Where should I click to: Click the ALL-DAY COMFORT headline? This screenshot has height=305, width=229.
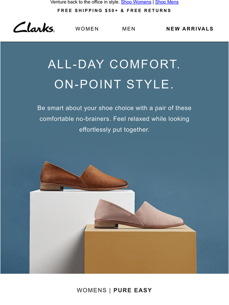tap(114, 64)
